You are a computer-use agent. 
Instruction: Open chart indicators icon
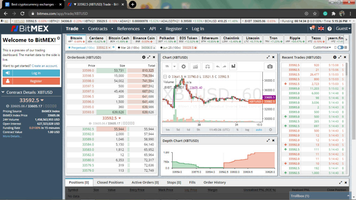pos(195,66)
